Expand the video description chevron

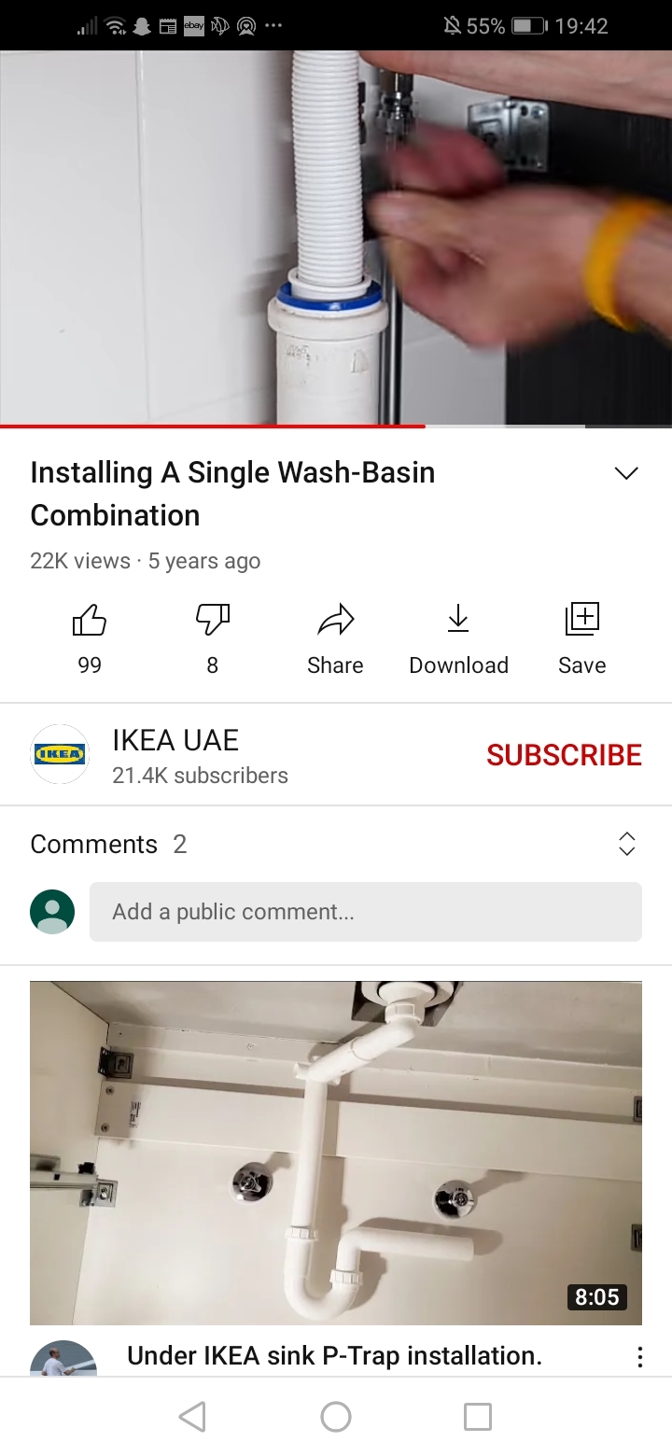pos(627,473)
